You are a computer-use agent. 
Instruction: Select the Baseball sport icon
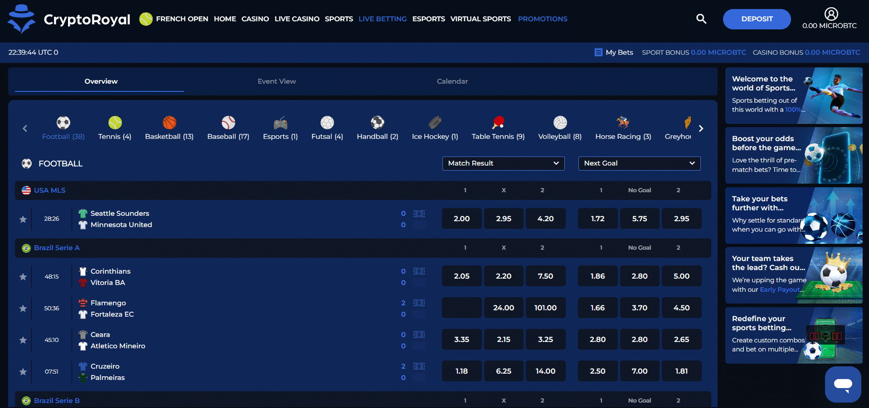(x=228, y=123)
